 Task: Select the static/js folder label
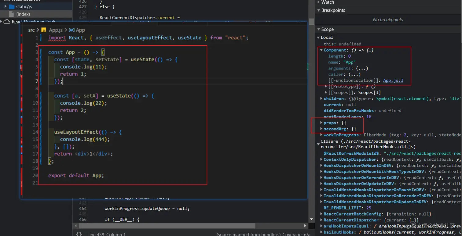pos(24,6)
